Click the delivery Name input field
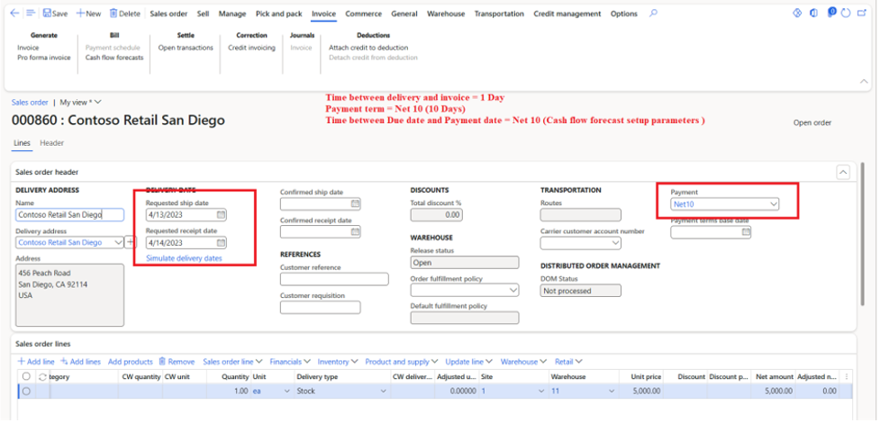 point(69,215)
